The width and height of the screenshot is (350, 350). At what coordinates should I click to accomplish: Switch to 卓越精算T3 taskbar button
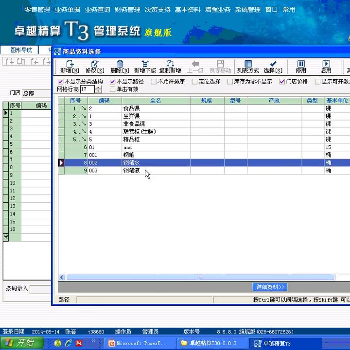pyautogui.click(x=286, y=343)
